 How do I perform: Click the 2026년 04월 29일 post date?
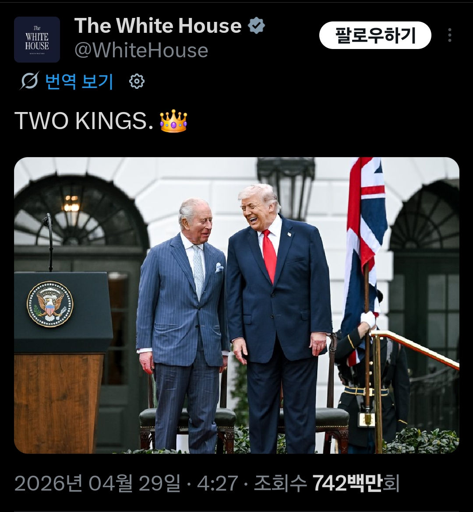point(97,483)
